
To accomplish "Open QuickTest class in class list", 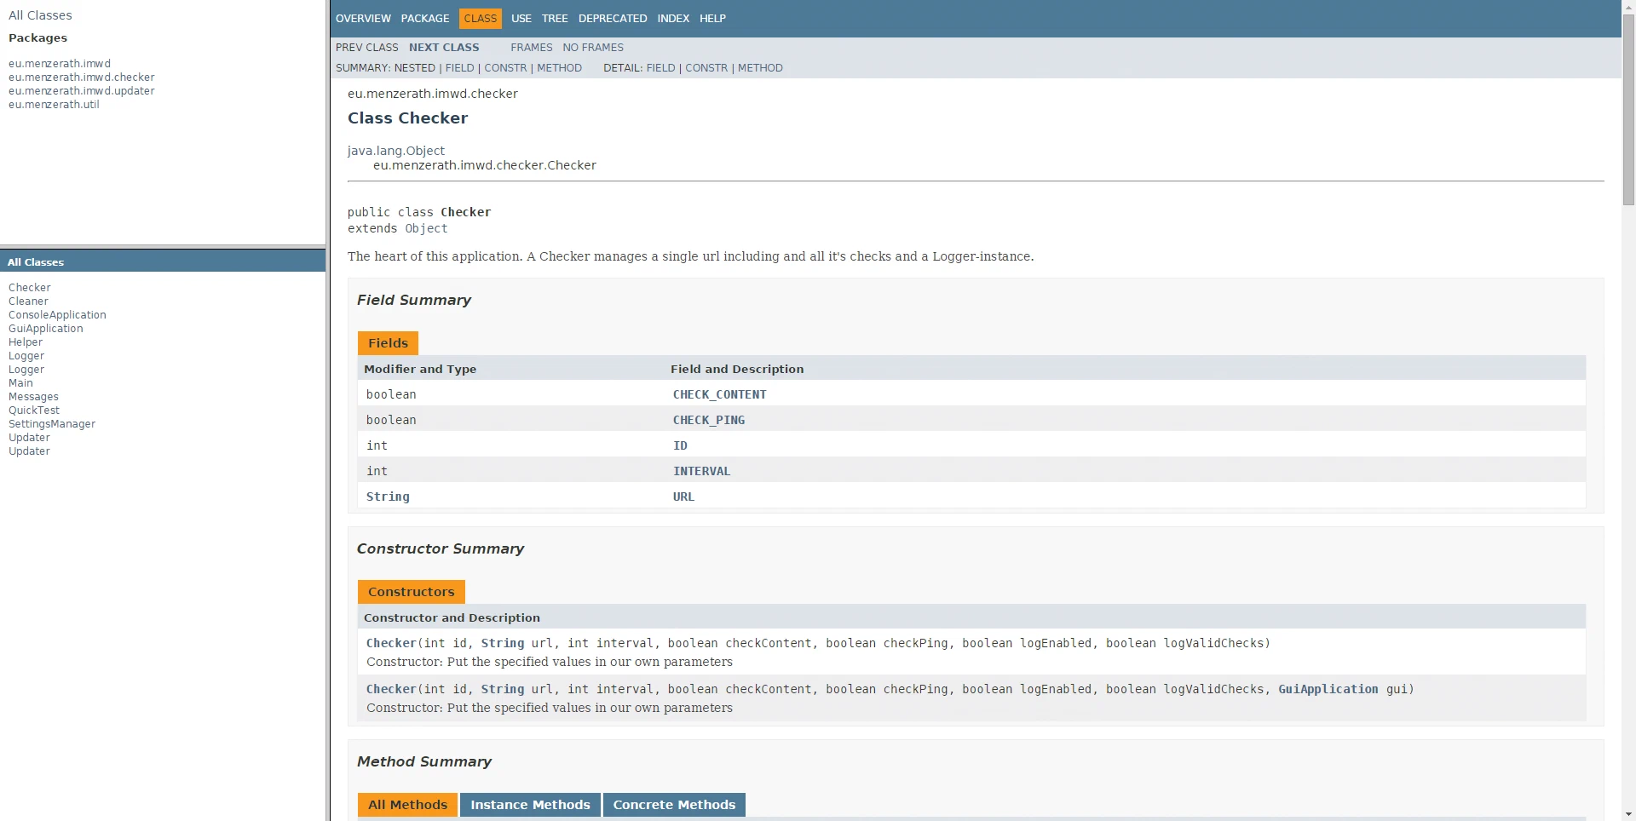I will point(34,410).
